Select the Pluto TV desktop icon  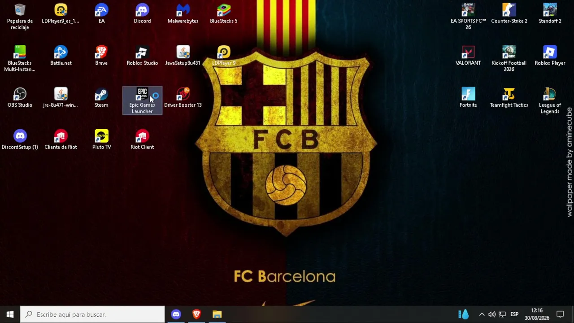coord(101,140)
